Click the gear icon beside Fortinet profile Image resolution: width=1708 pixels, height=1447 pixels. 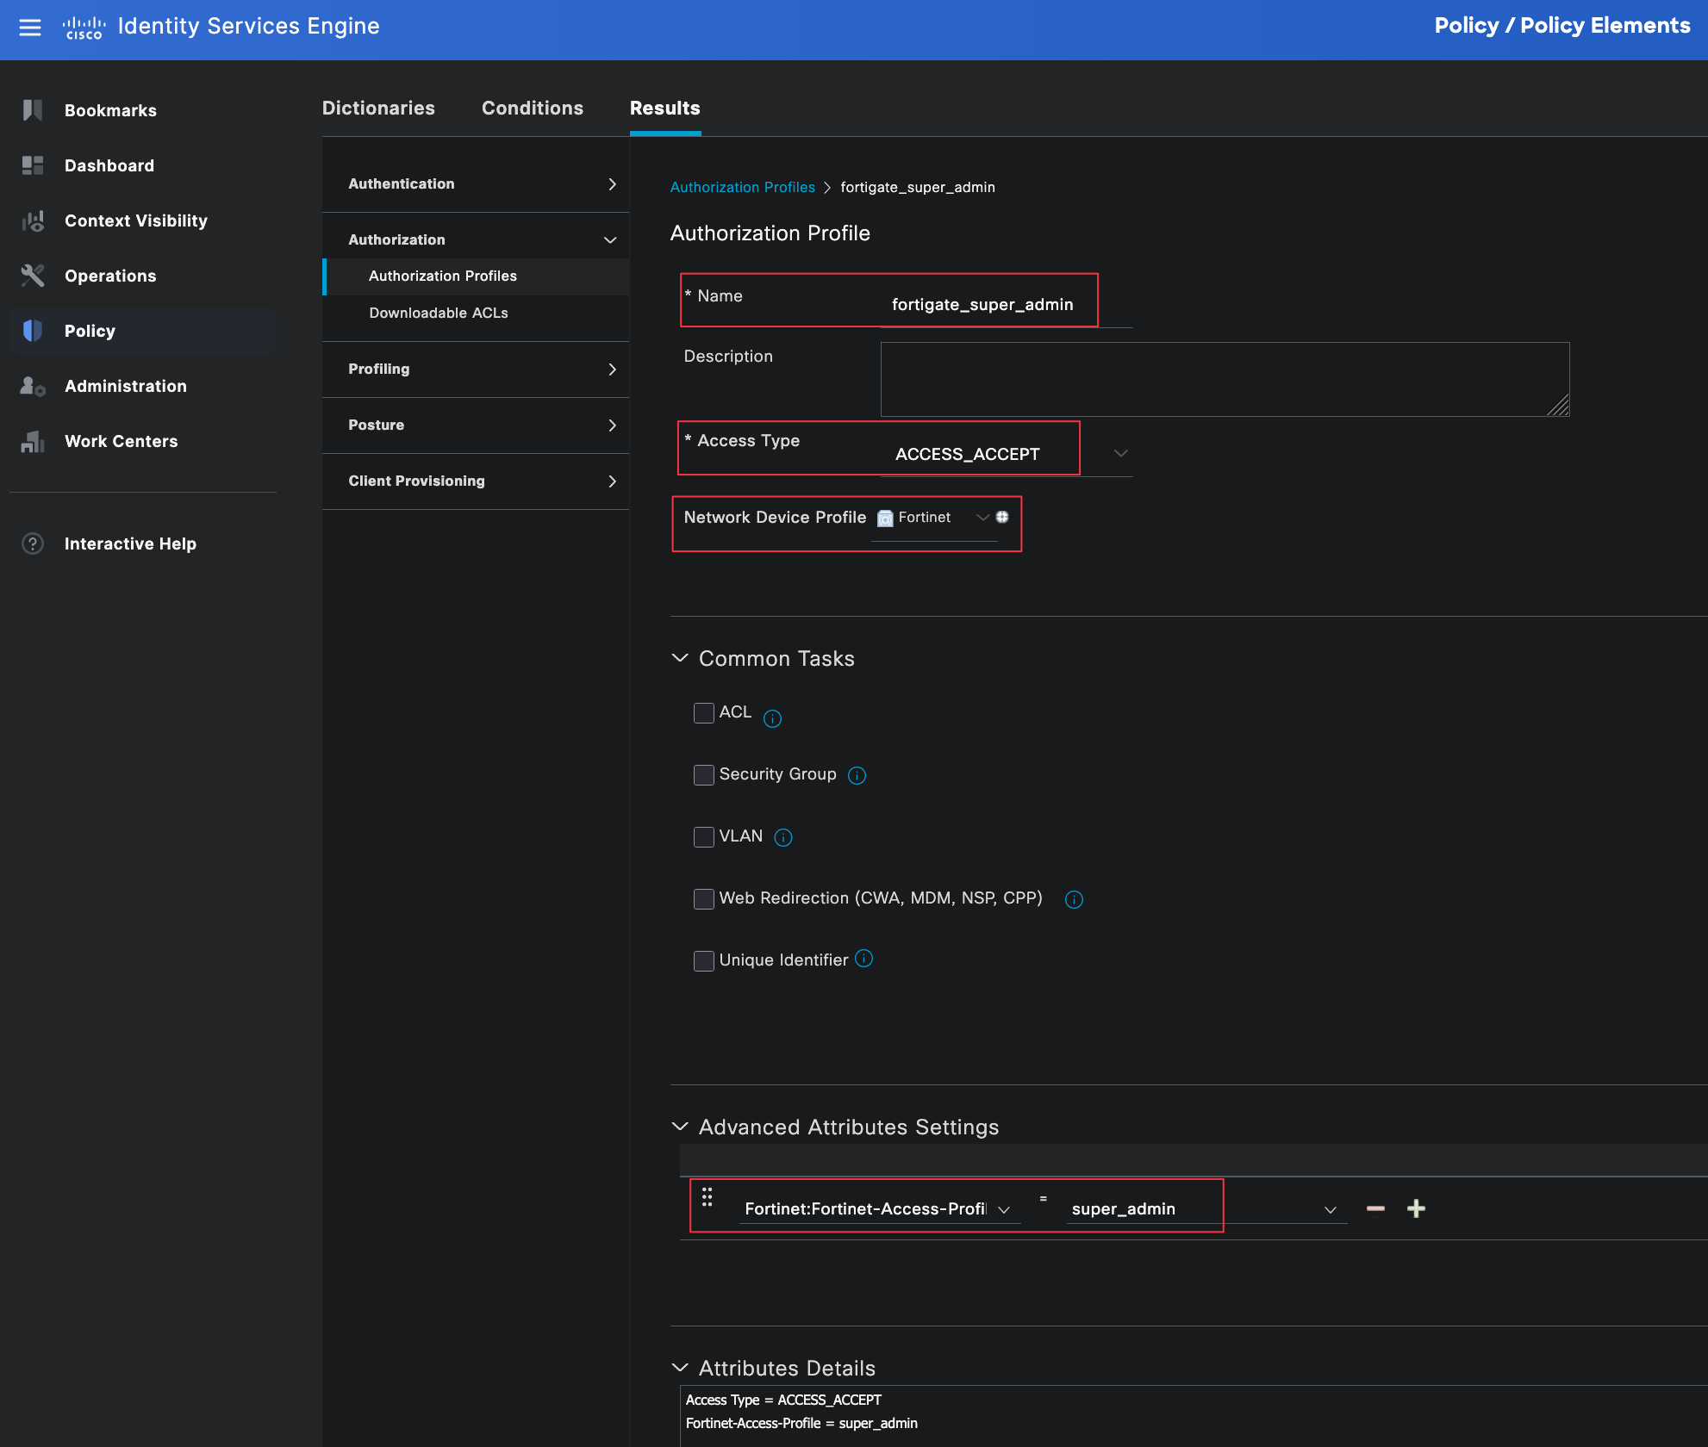1002,517
